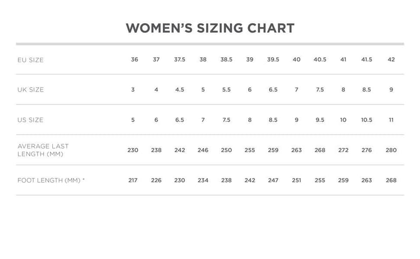Select foot length value 251

tap(297, 180)
